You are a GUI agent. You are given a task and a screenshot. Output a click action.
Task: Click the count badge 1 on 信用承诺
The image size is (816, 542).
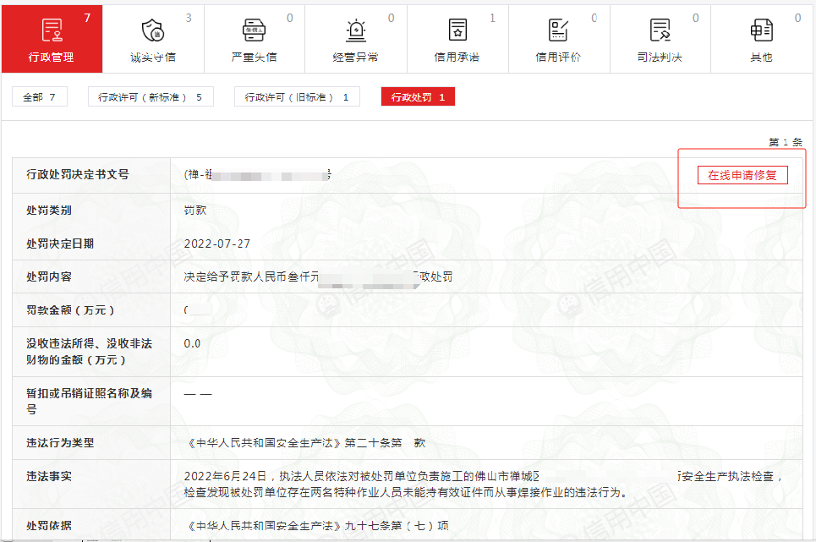click(492, 19)
